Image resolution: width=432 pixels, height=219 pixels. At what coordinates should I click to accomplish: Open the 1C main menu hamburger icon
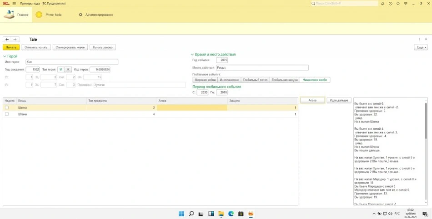[x=13, y=4]
